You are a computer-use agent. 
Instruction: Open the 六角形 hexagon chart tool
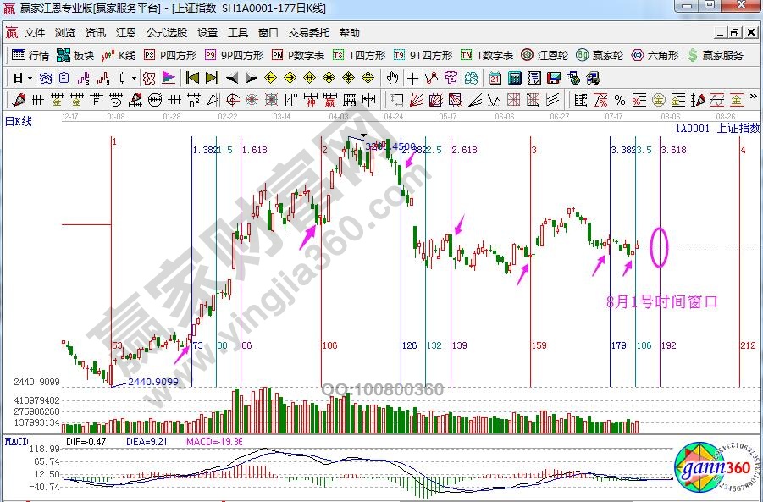[x=655, y=56]
